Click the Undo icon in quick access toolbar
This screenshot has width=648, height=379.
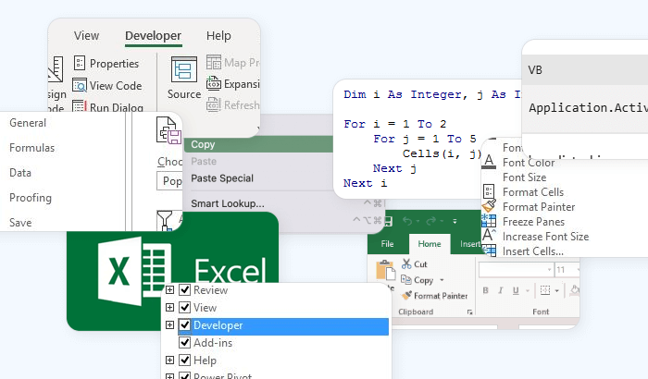(x=407, y=221)
